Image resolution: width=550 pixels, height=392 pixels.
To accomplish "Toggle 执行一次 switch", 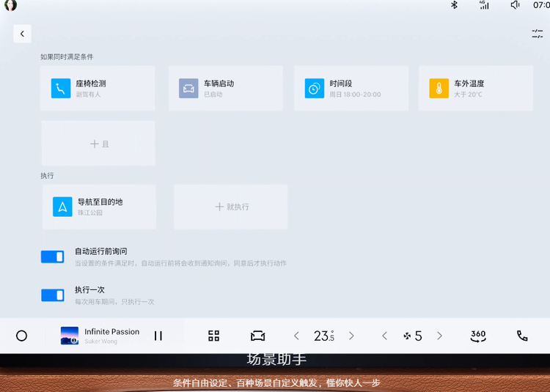I will 53,295.
